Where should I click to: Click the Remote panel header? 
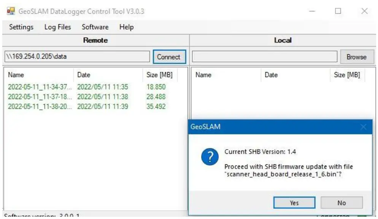[95, 40]
